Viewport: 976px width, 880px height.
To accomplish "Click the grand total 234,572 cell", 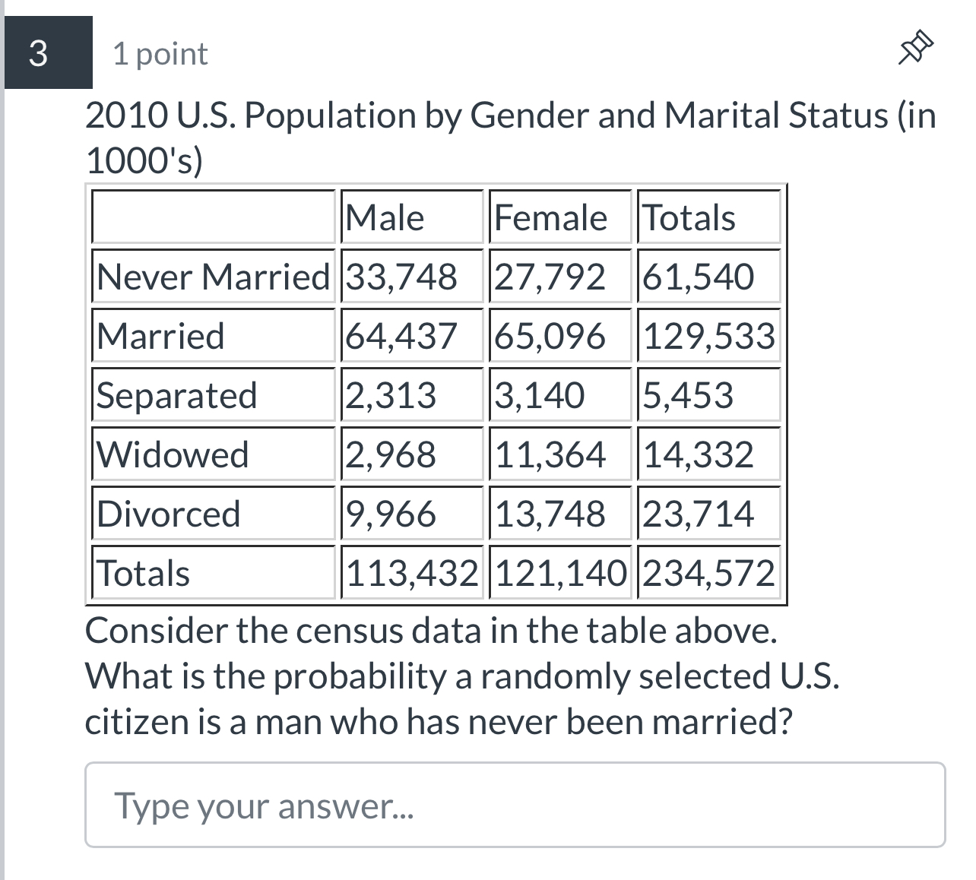I will [x=708, y=574].
